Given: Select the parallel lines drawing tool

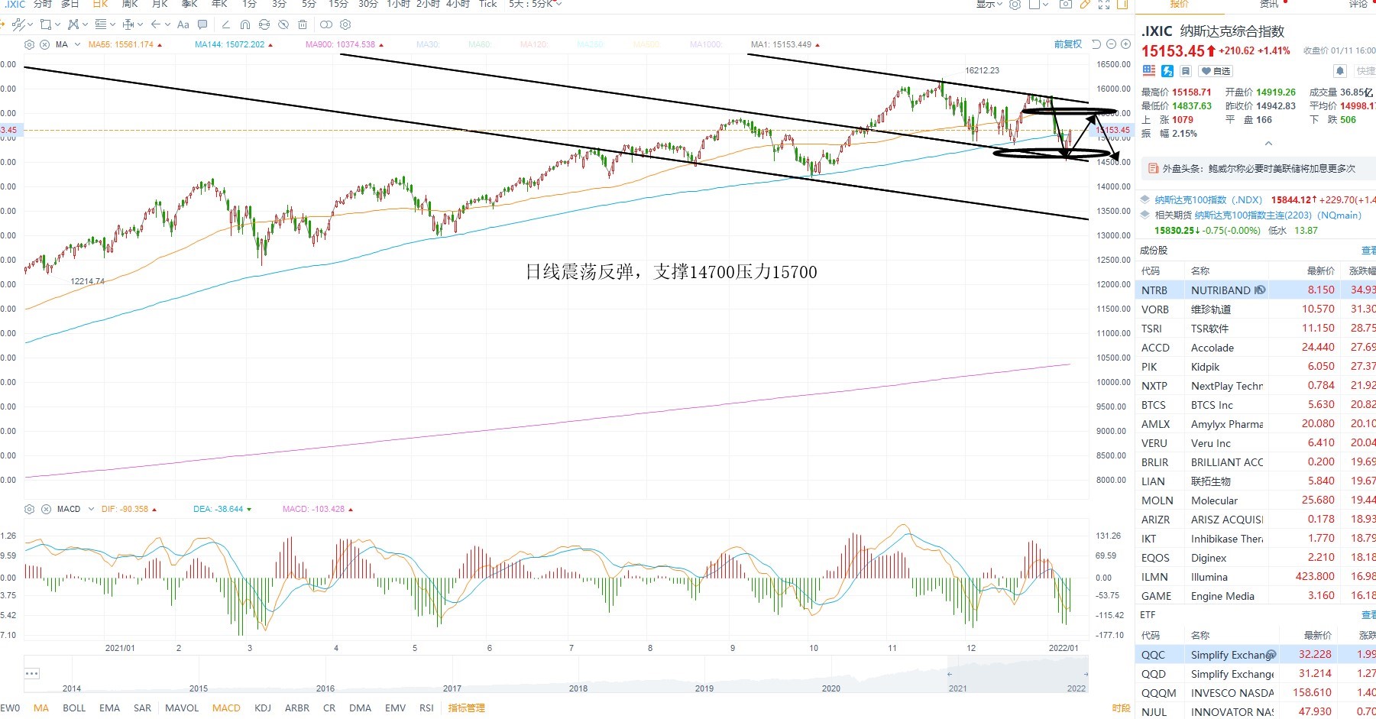Looking at the screenshot, I should click(101, 24).
